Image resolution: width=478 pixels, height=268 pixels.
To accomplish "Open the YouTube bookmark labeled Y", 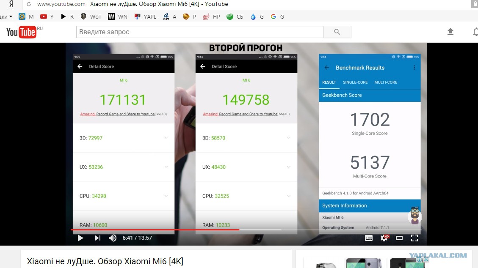I will (x=47, y=17).
